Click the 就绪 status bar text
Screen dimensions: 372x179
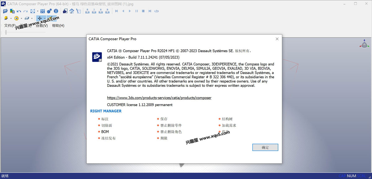click(5, 176)
